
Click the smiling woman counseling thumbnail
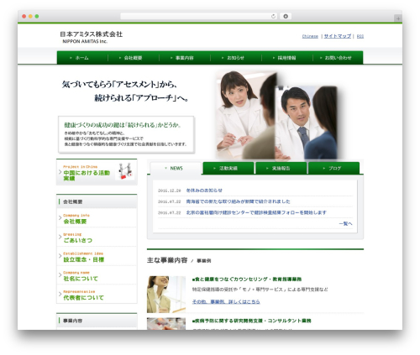[166, 295]
